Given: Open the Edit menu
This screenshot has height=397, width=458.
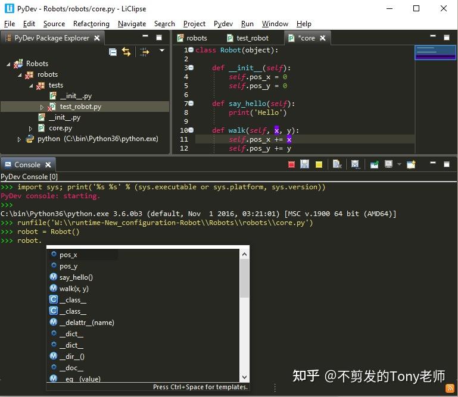Looking at the screenshot, I should pyautogui.click(x=29, y=24).
